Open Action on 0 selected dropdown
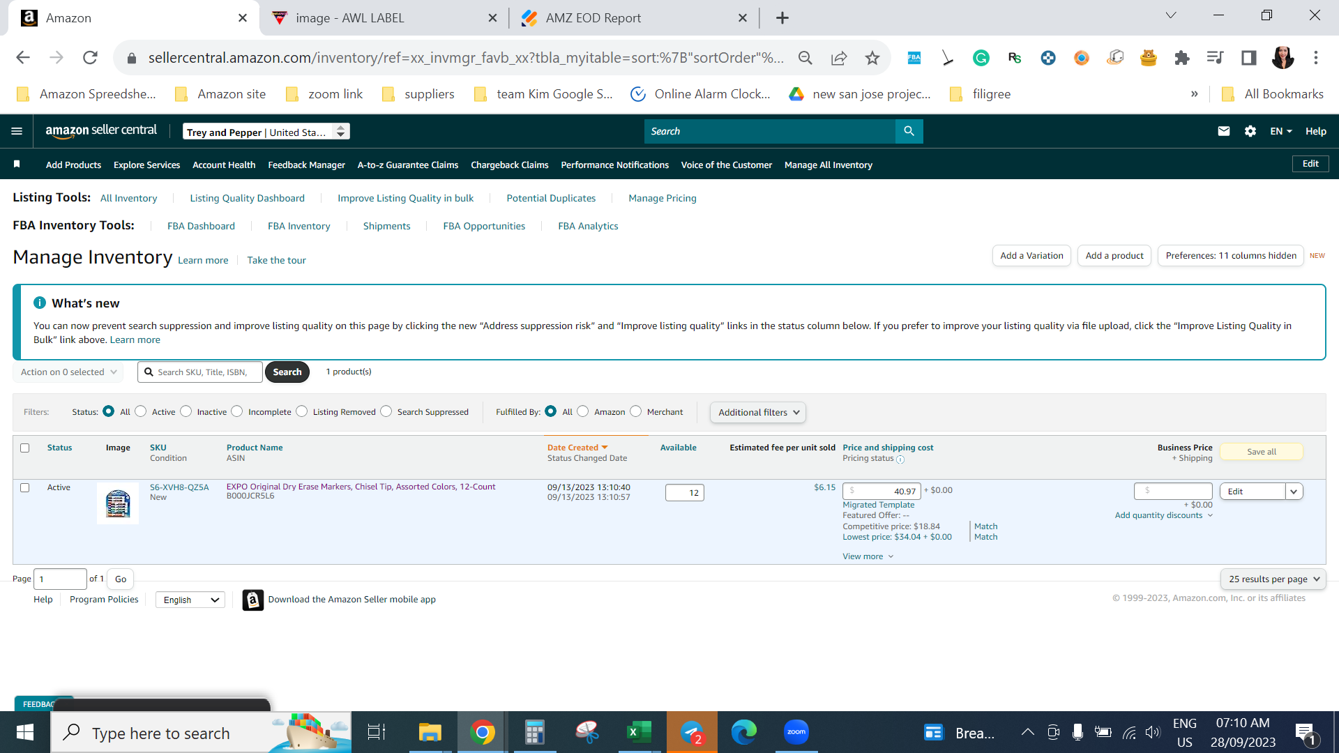Image resolution: width=1339 pixels, height=753 pixels. coord(68,372)
